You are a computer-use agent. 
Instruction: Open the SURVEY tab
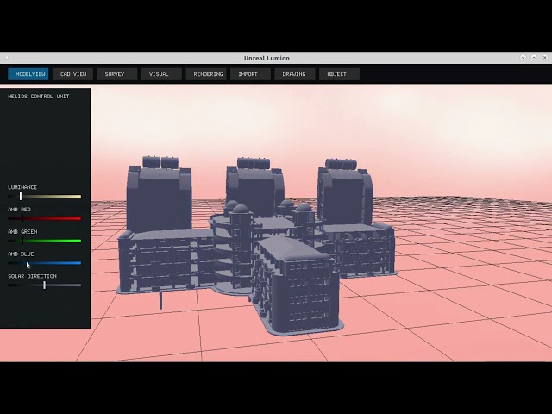coord(117,74)
